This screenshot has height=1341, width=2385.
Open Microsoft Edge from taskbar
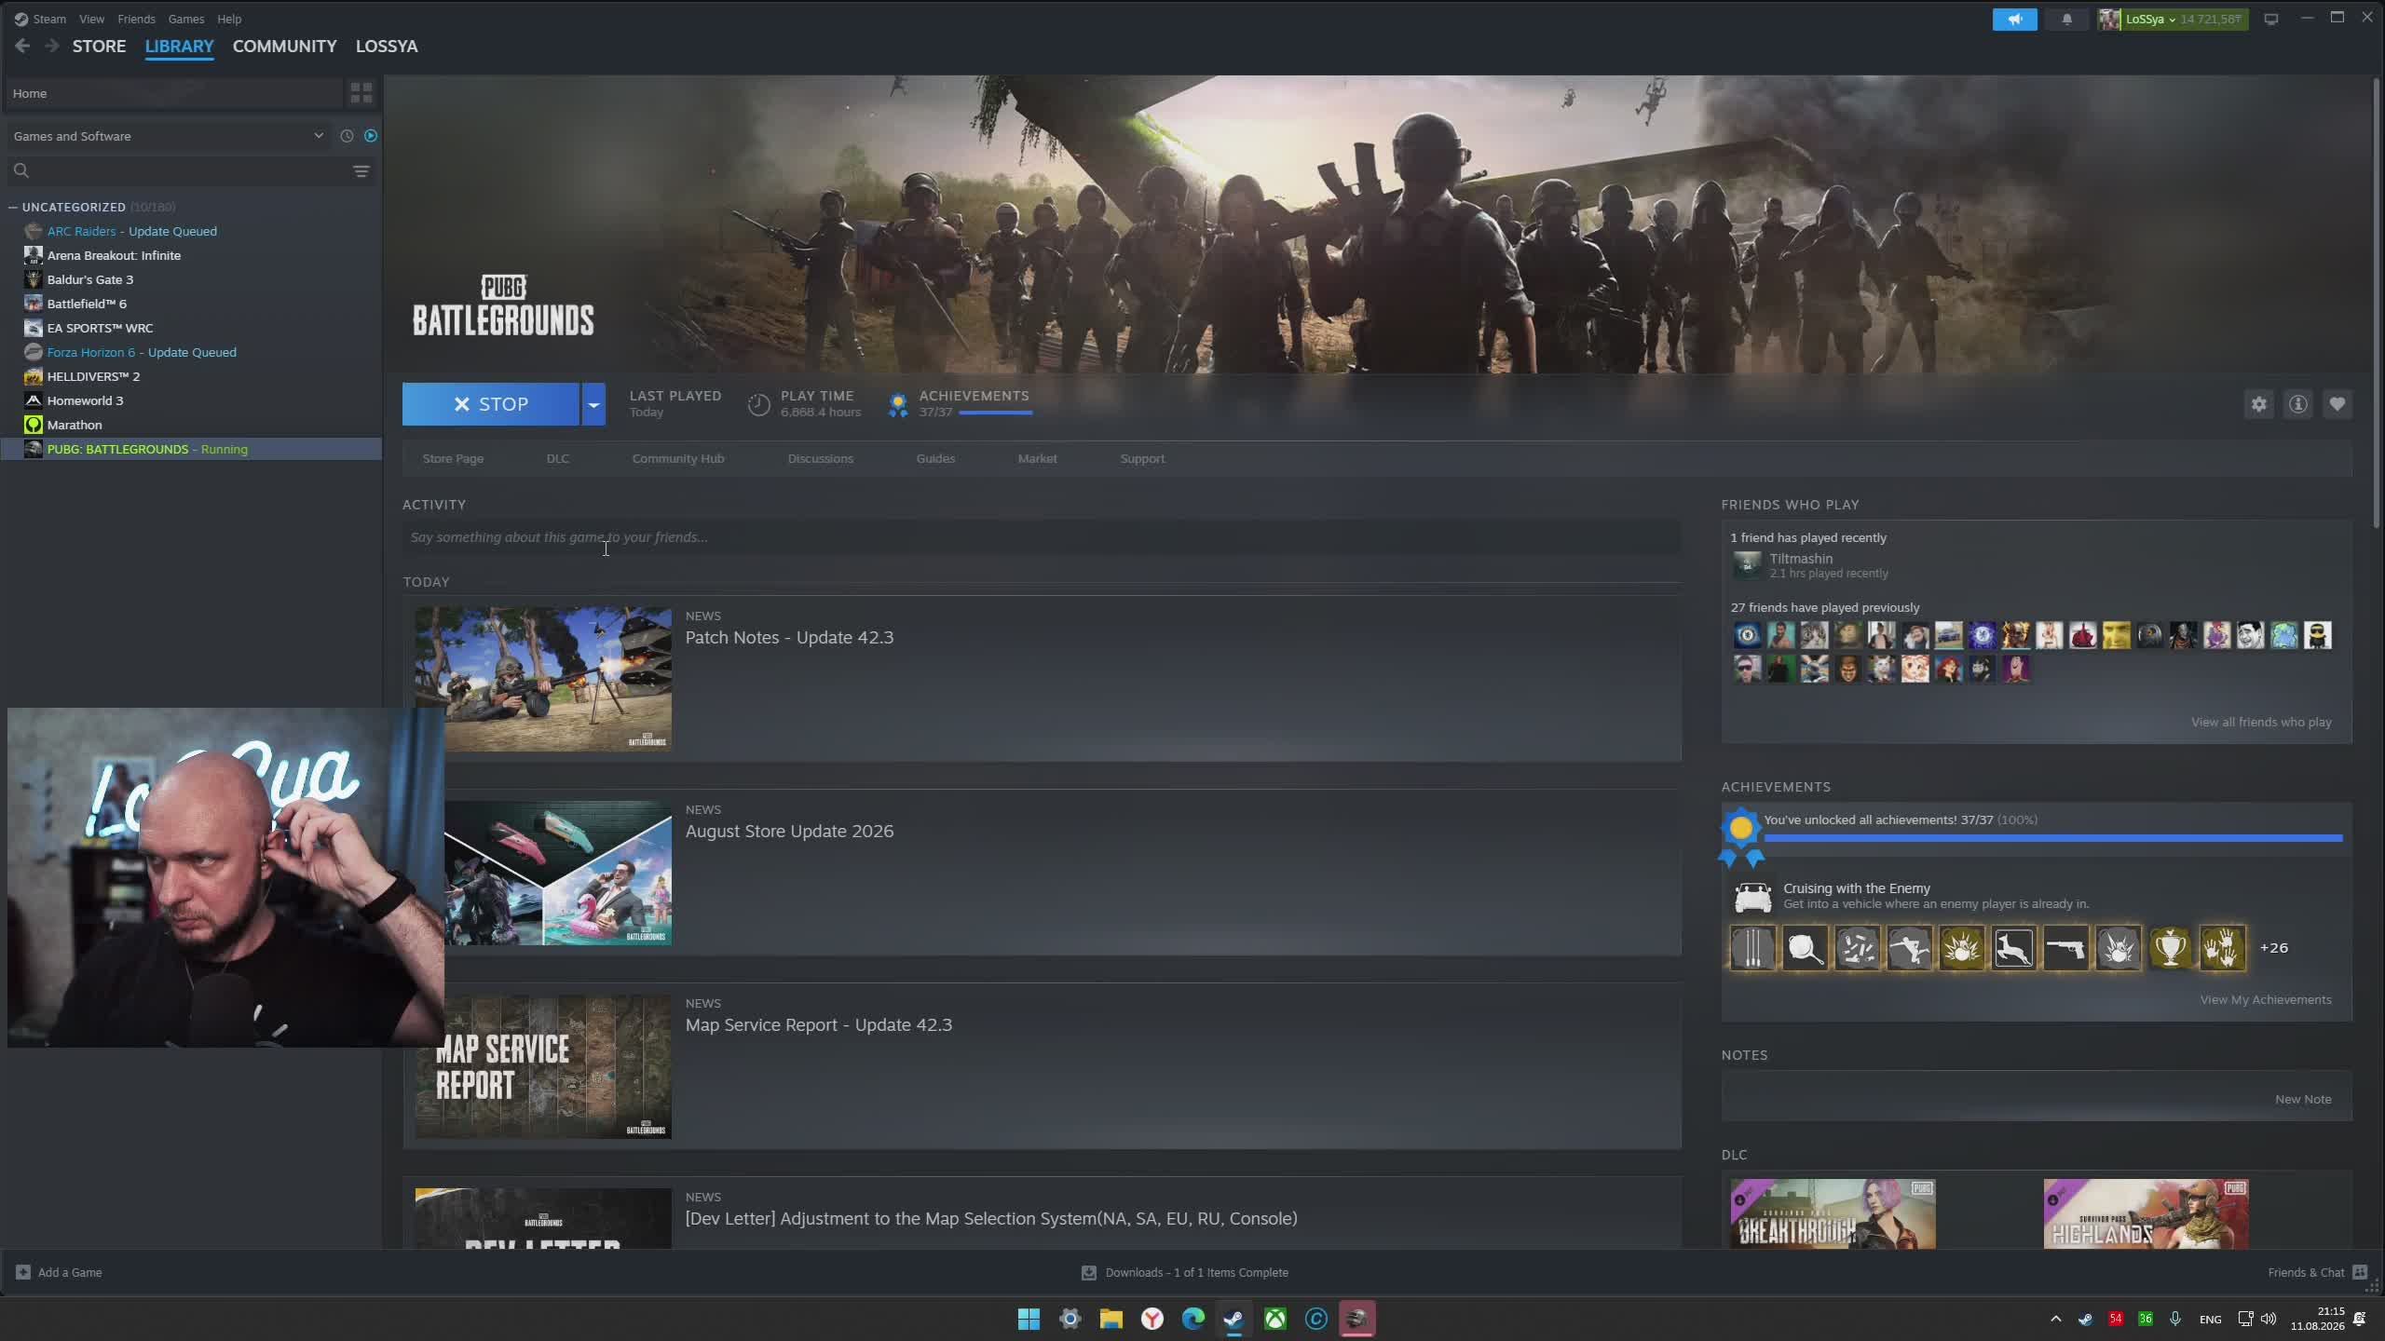[1192, 1319]
